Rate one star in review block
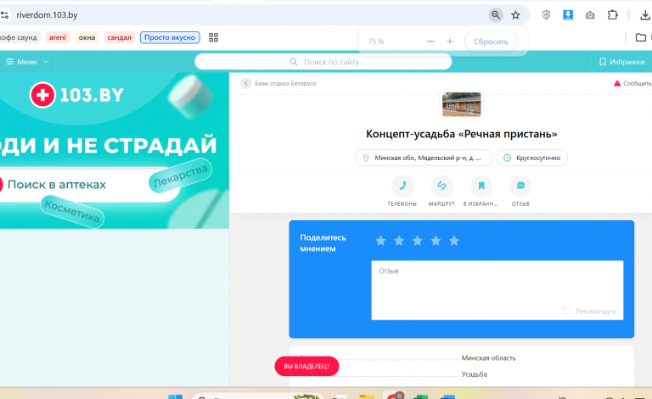This screenshot has width=652, height=399. (x=380, y=241)
